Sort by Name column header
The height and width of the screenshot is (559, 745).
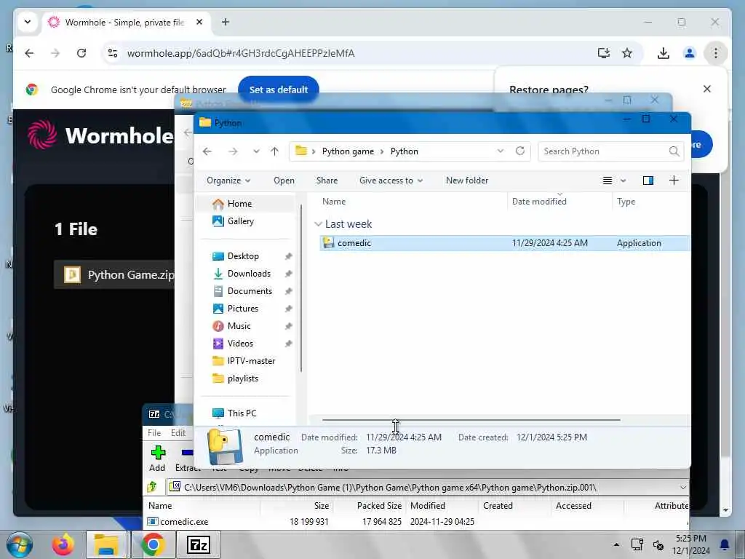pyautogui.click(x=333, y=202)
